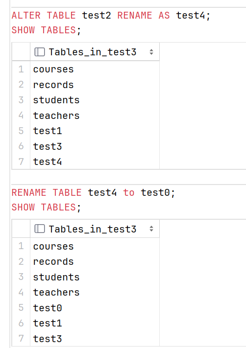Select test4 cell in first result table

click(x=95, y=162)
